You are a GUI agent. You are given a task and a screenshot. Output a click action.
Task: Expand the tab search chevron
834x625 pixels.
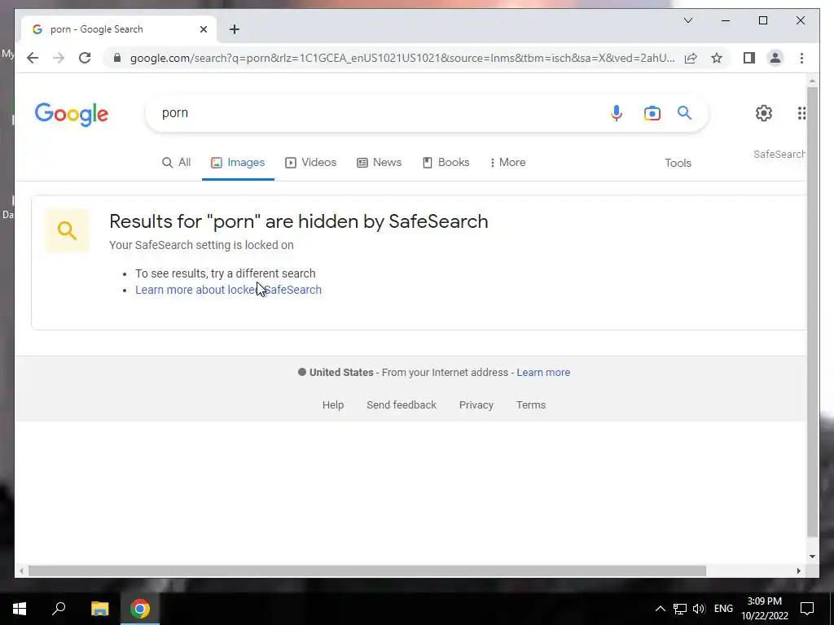tap(687, 20)
